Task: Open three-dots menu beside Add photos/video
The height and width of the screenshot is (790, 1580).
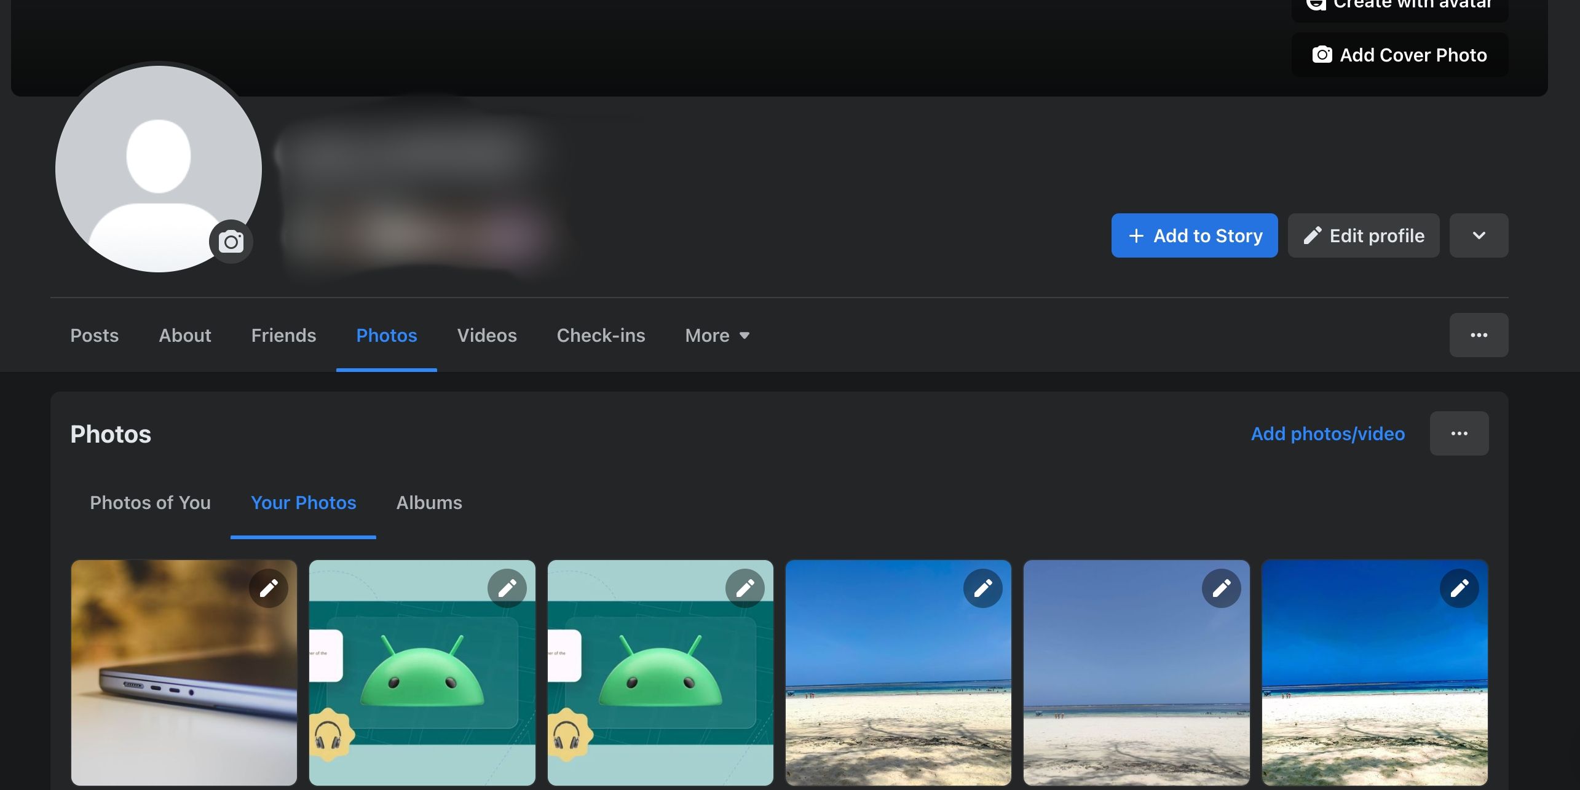Action: click(x=1459, y=433)
